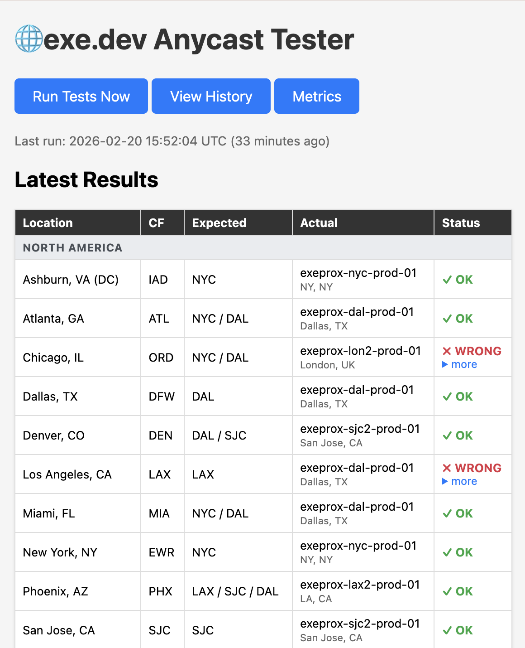
Task: Select the Status column header
Action: coord(461,222)
